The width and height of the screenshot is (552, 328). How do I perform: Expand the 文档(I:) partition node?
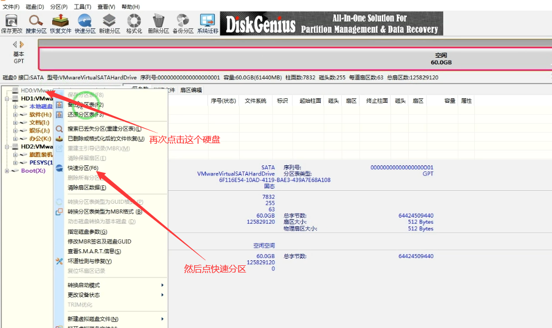pos(15,123)
